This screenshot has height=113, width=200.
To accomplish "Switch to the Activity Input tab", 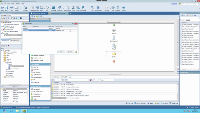I will pos(56,77).
